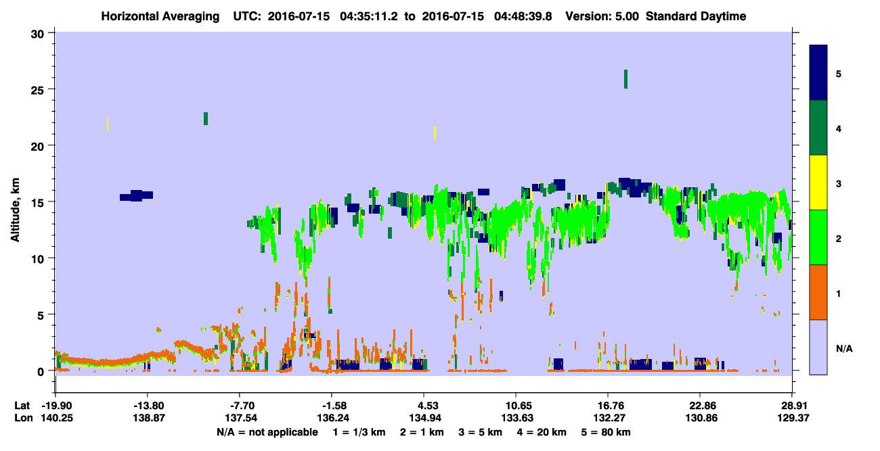Click the yellow level 3 color swatch

tap(818, 183)
